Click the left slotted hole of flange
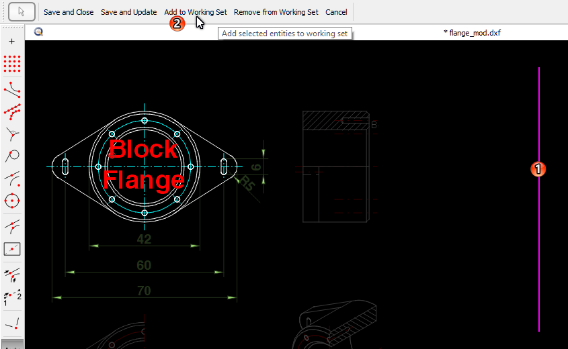The height and width of the screenshot is (349, 568). [65, 166]
